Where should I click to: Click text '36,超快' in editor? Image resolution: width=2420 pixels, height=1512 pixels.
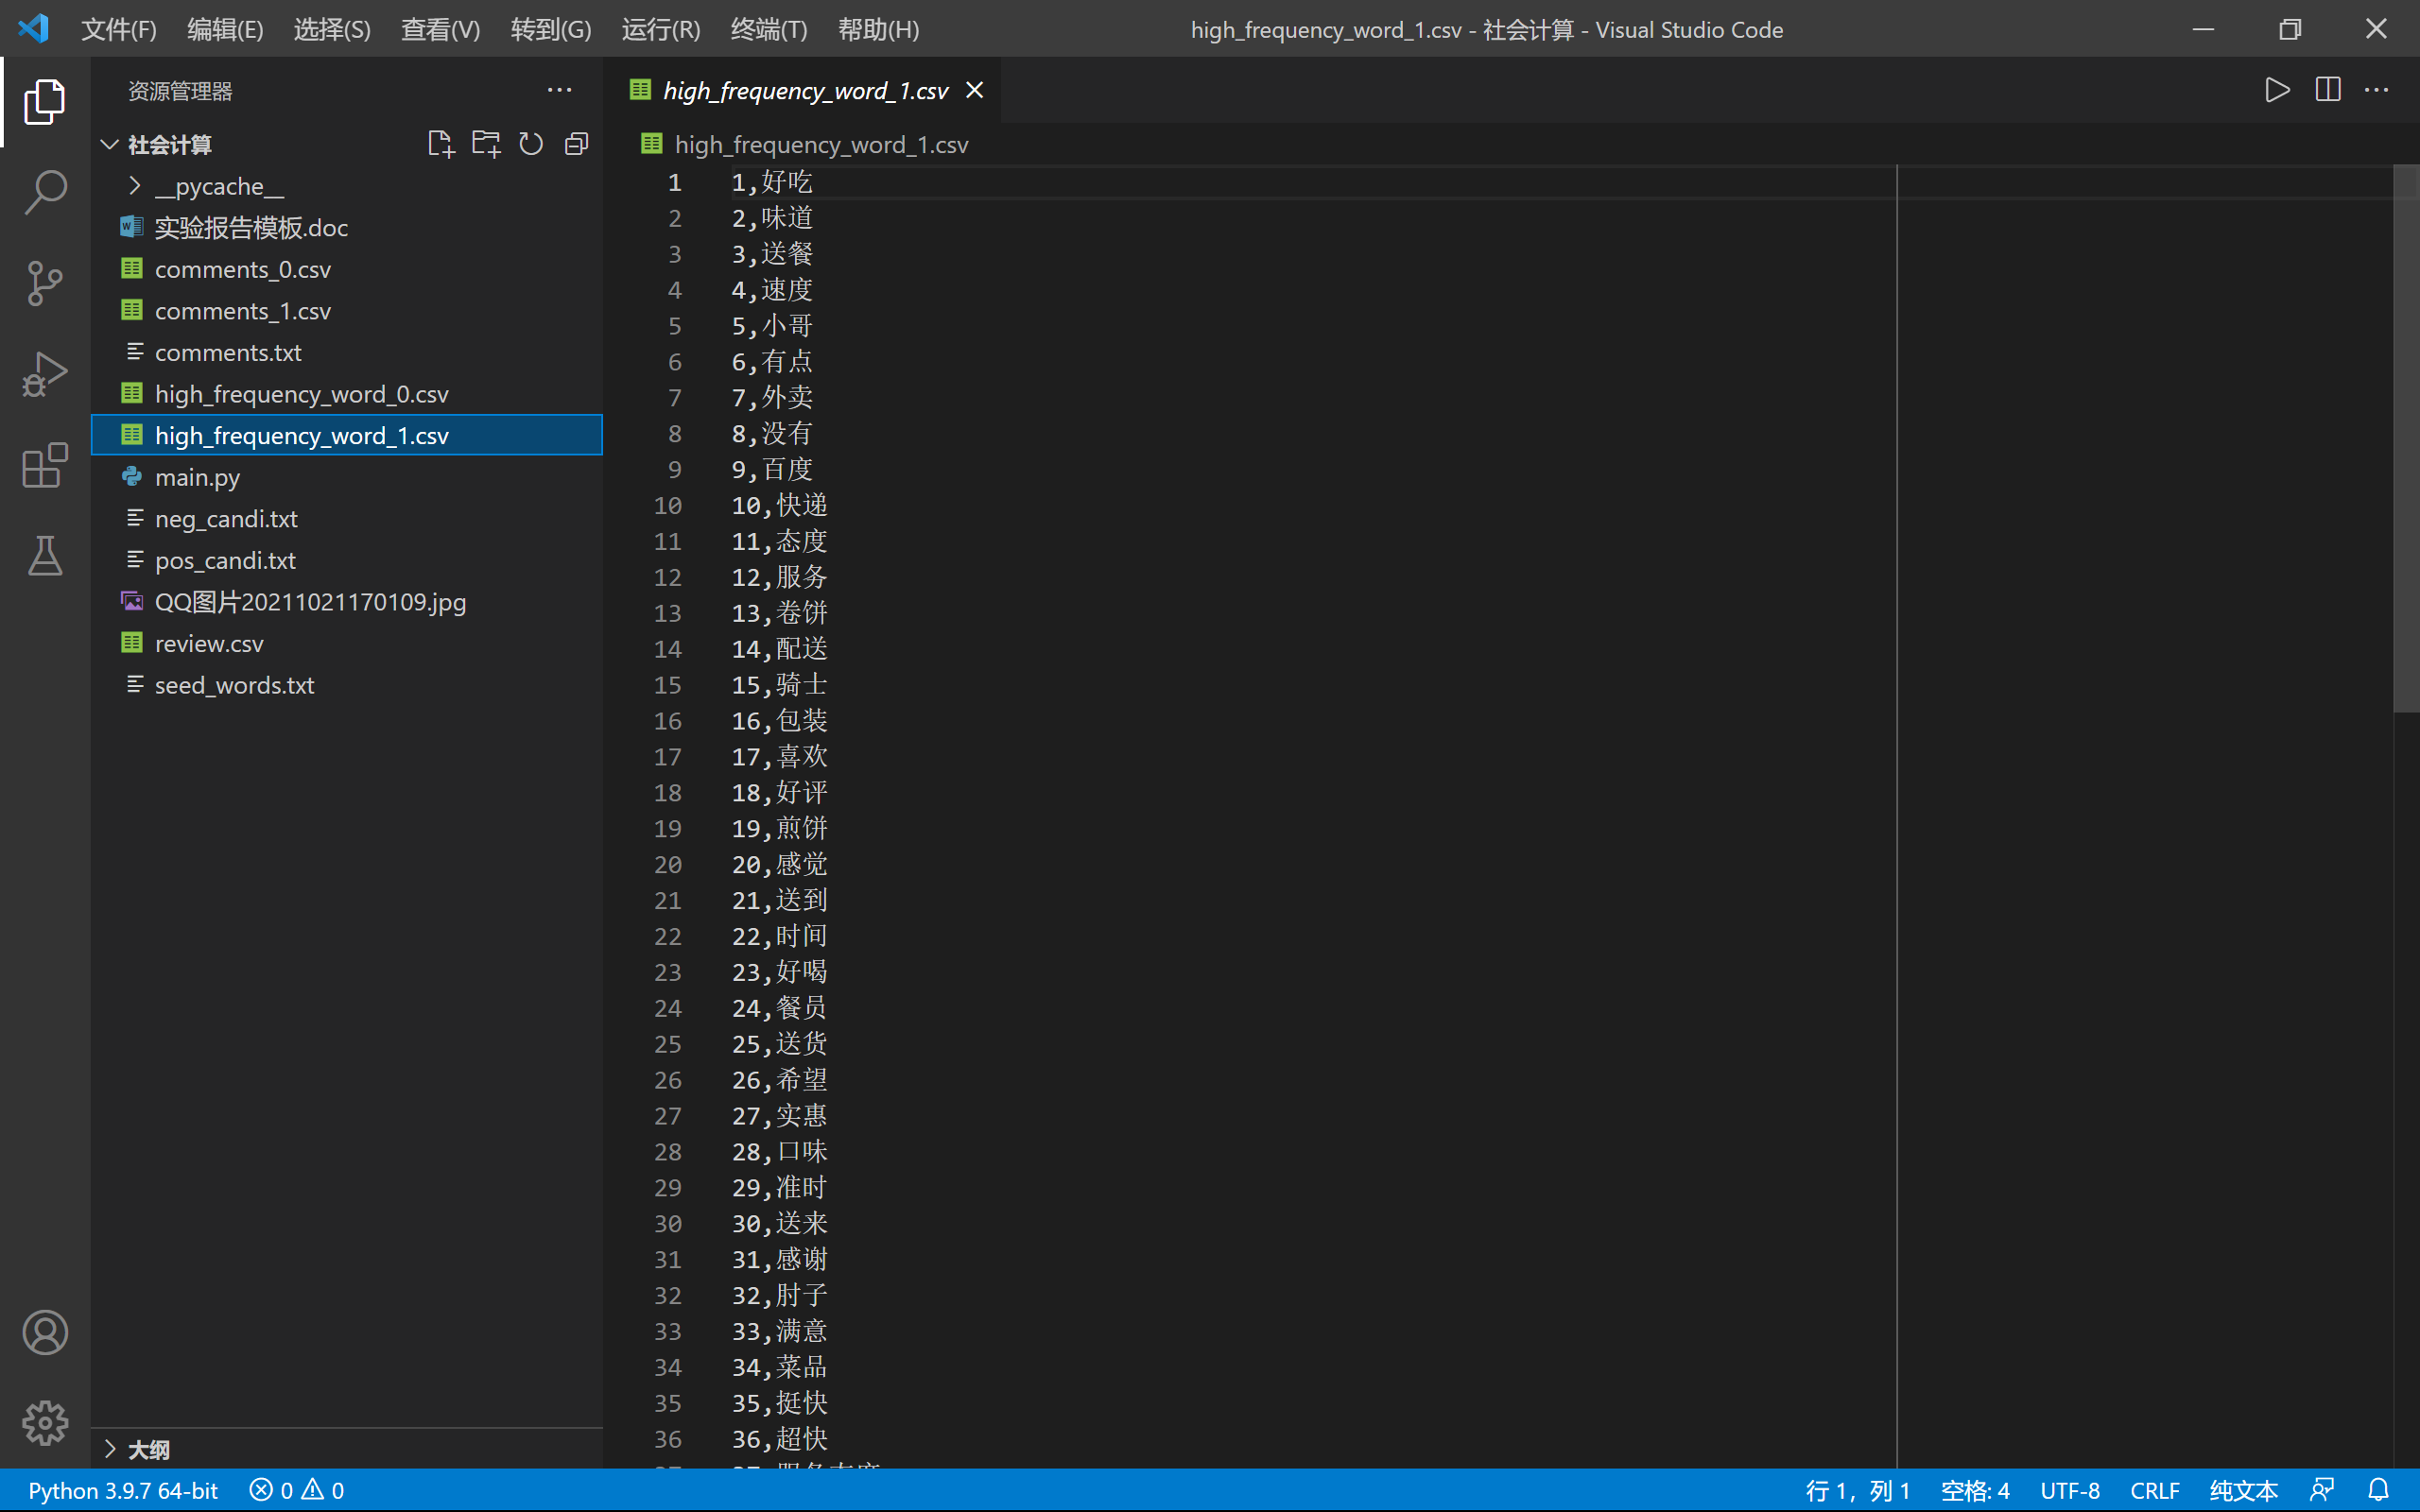tap(779, 1439)
